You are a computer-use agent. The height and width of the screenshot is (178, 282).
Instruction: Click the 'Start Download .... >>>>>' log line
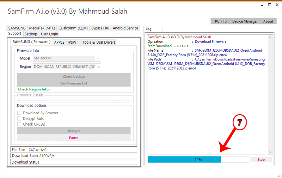tap(168, 46)
